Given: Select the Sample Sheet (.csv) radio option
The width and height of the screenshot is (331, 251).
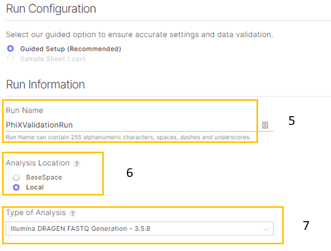Looking at the screenshot, I should (10, 59).
